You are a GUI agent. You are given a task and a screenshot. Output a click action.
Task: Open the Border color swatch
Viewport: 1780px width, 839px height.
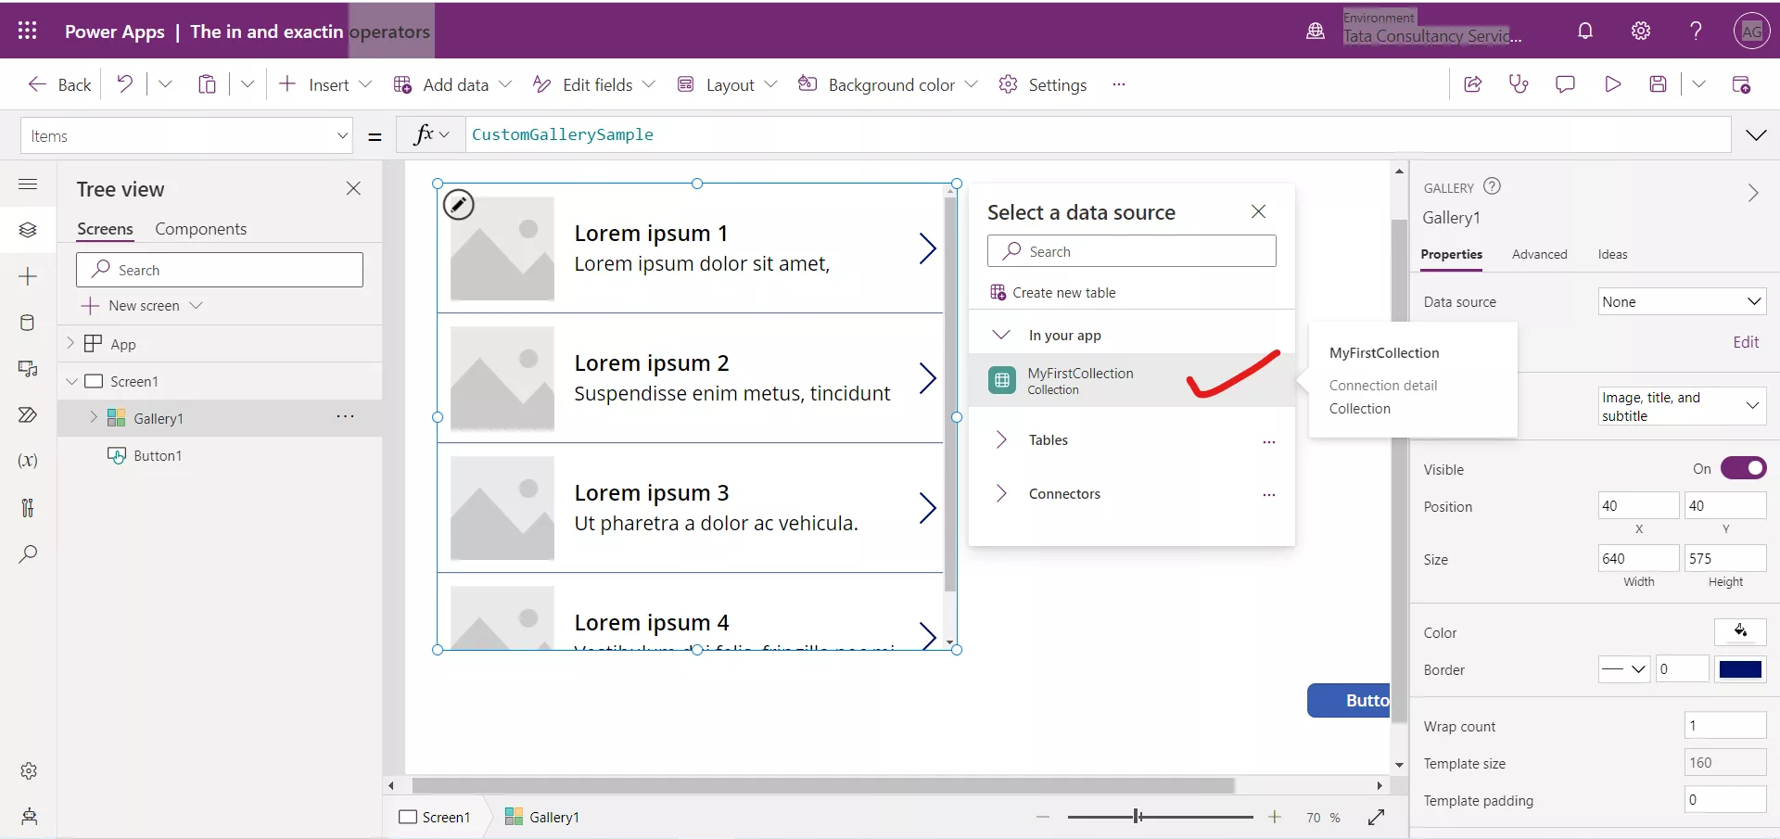1740,669
